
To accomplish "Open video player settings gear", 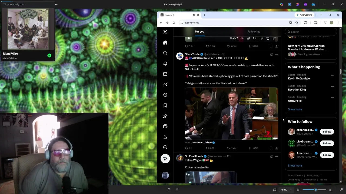I will (261, 38).
